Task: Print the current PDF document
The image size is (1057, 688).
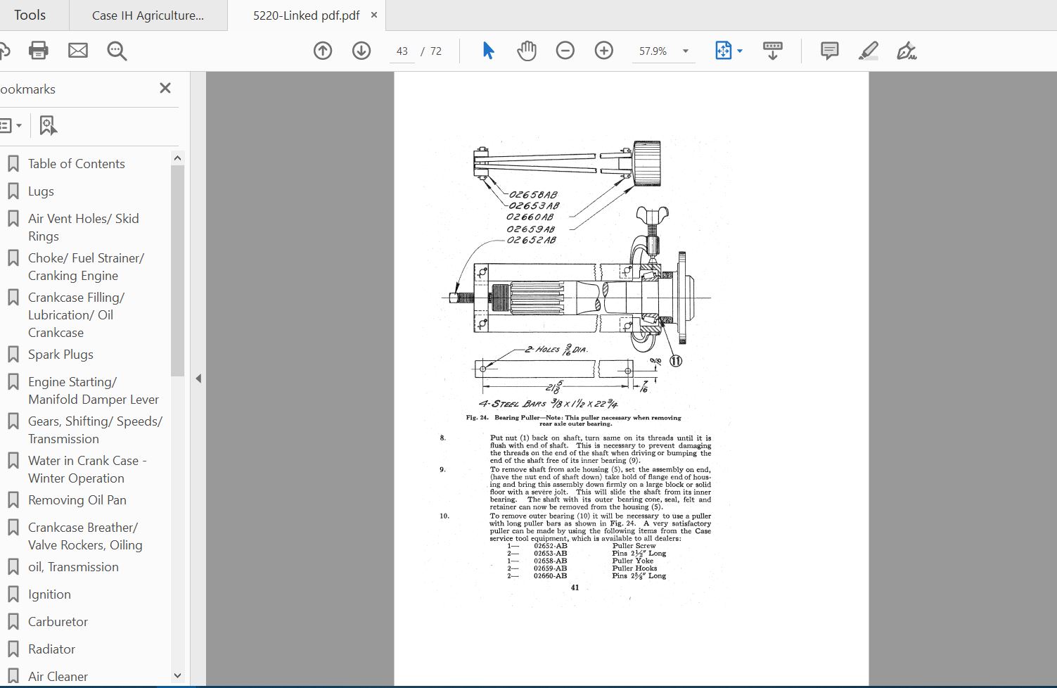Action: click(x=38, y=50)
